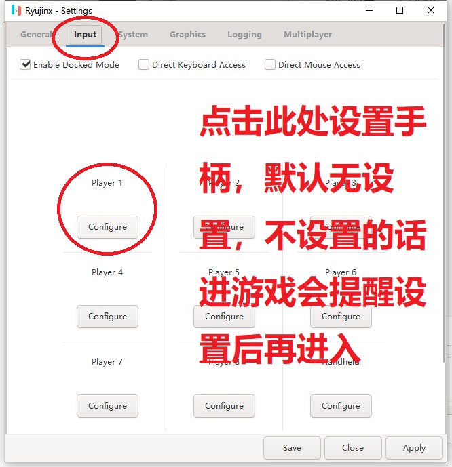Click Configure for Player 3

pos(341,227)
